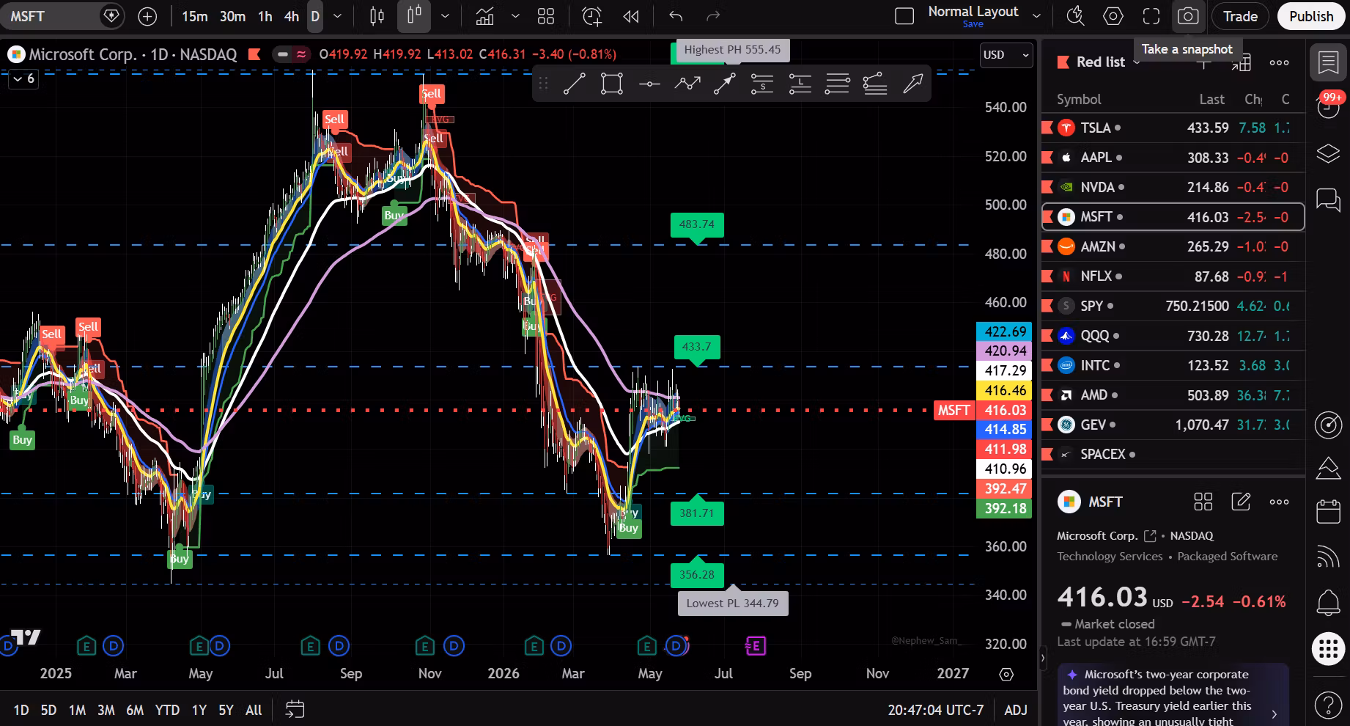Open the chart type dropdown chevron
Image resolution: width=1350 pixels, height=726 pixels.
click(445, 16)
